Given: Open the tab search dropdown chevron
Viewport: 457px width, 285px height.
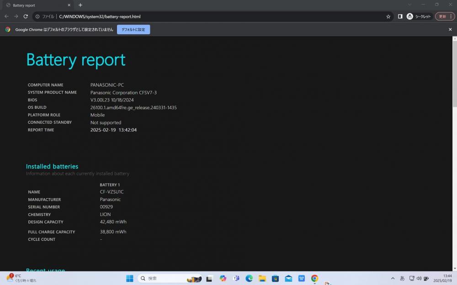Looking at the screenshot, I should 409,5.
